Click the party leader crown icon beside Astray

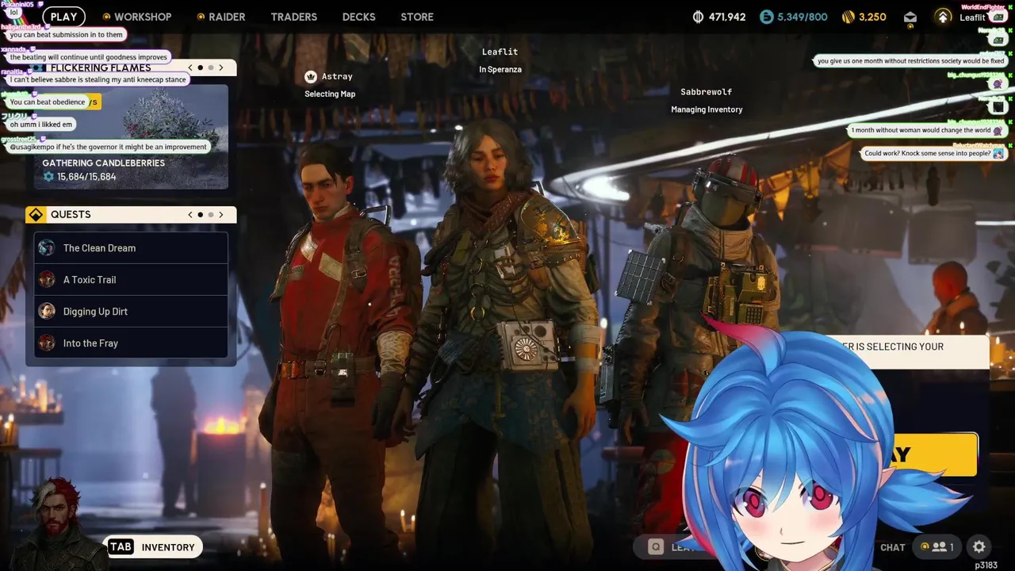coord(311,76)
